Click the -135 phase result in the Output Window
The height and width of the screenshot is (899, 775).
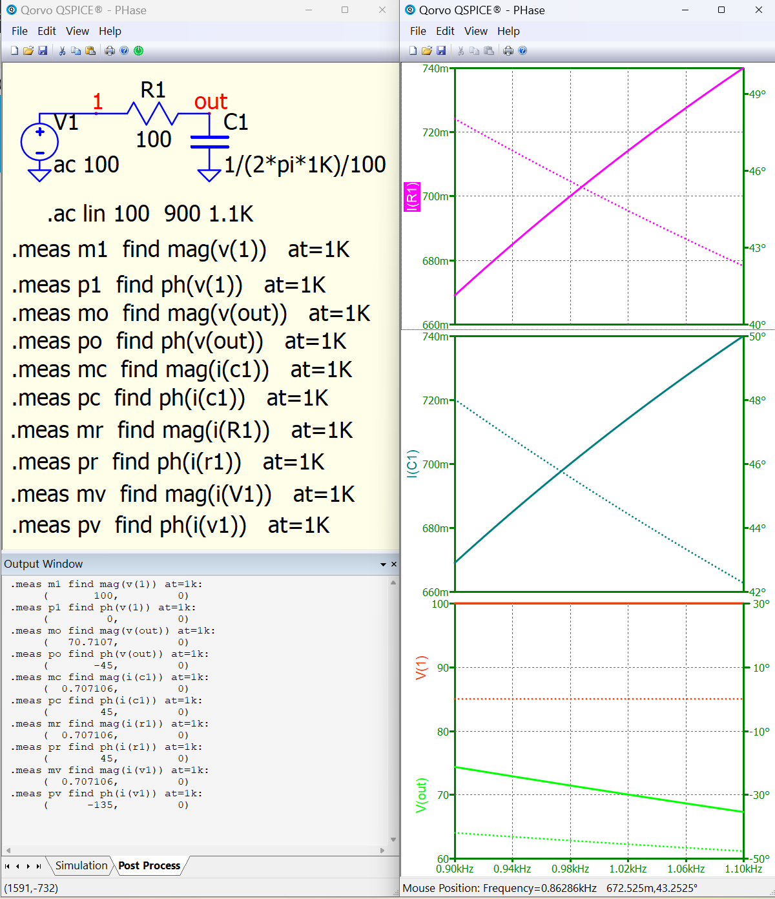(x=103, y=805)
